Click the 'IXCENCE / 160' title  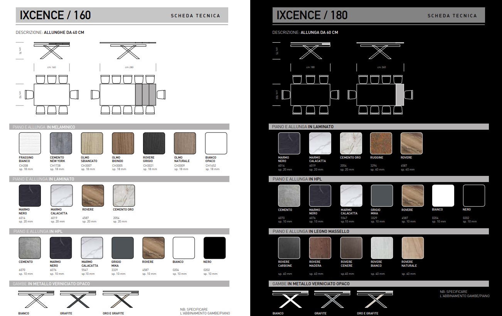tap(55, 15)
